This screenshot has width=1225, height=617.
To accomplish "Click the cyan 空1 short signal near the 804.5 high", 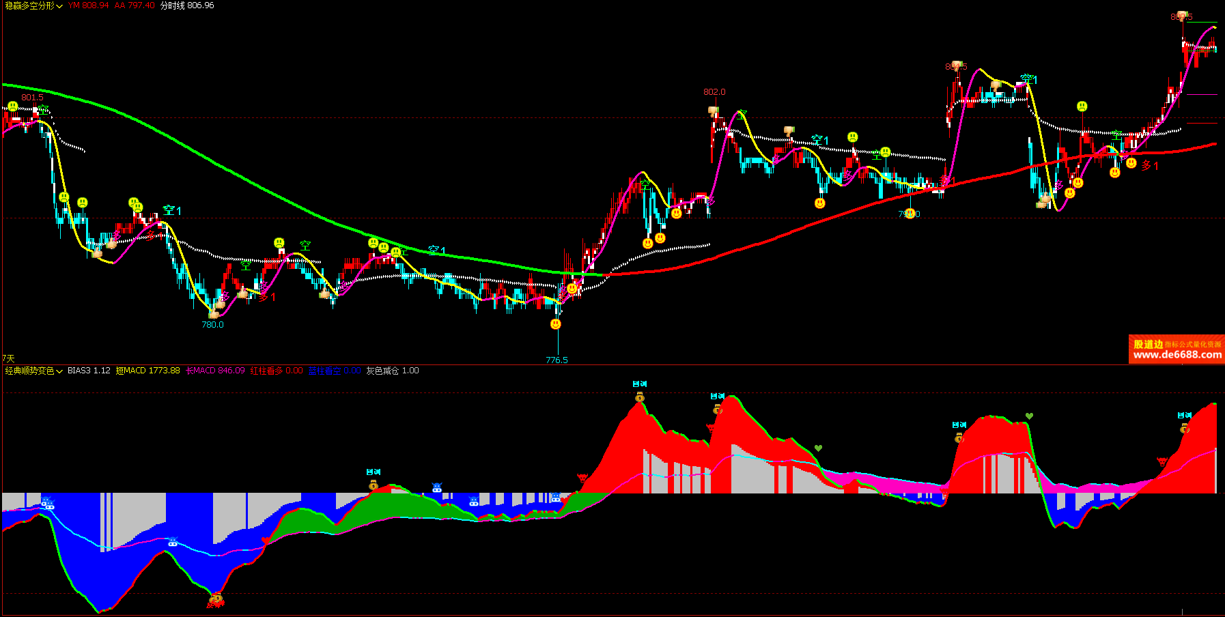I will coord(1029,80).
